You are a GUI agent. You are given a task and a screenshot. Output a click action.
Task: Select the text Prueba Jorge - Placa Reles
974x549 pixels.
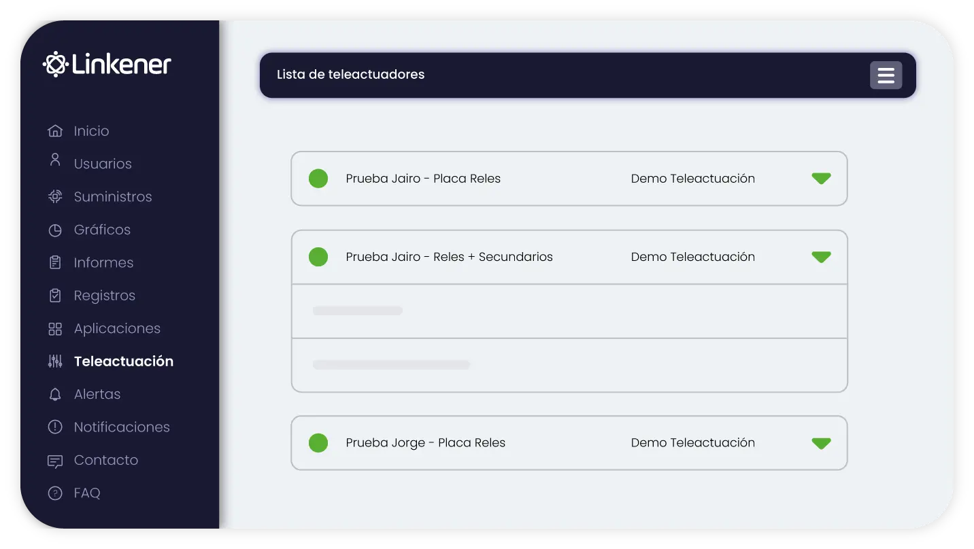(x=426, y=443)
